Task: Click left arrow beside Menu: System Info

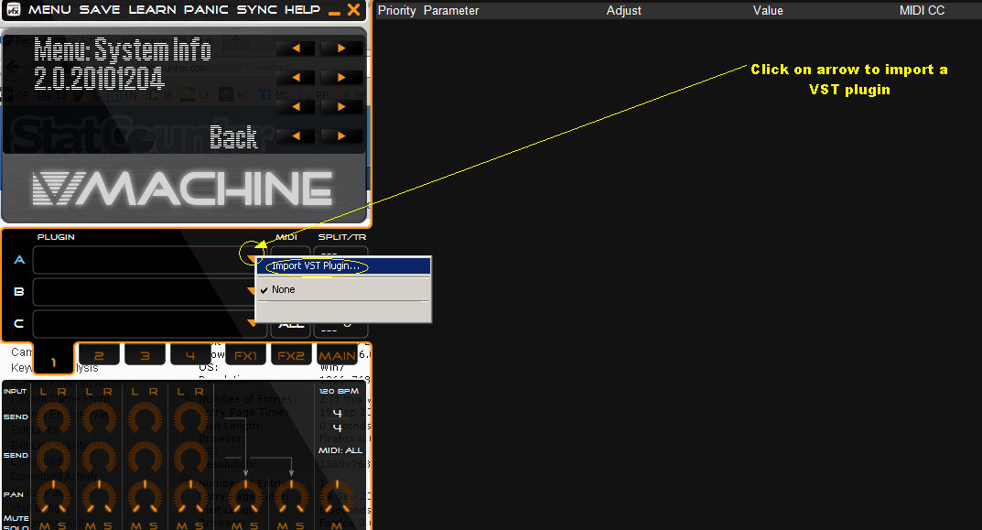Action: click(296, 49)
